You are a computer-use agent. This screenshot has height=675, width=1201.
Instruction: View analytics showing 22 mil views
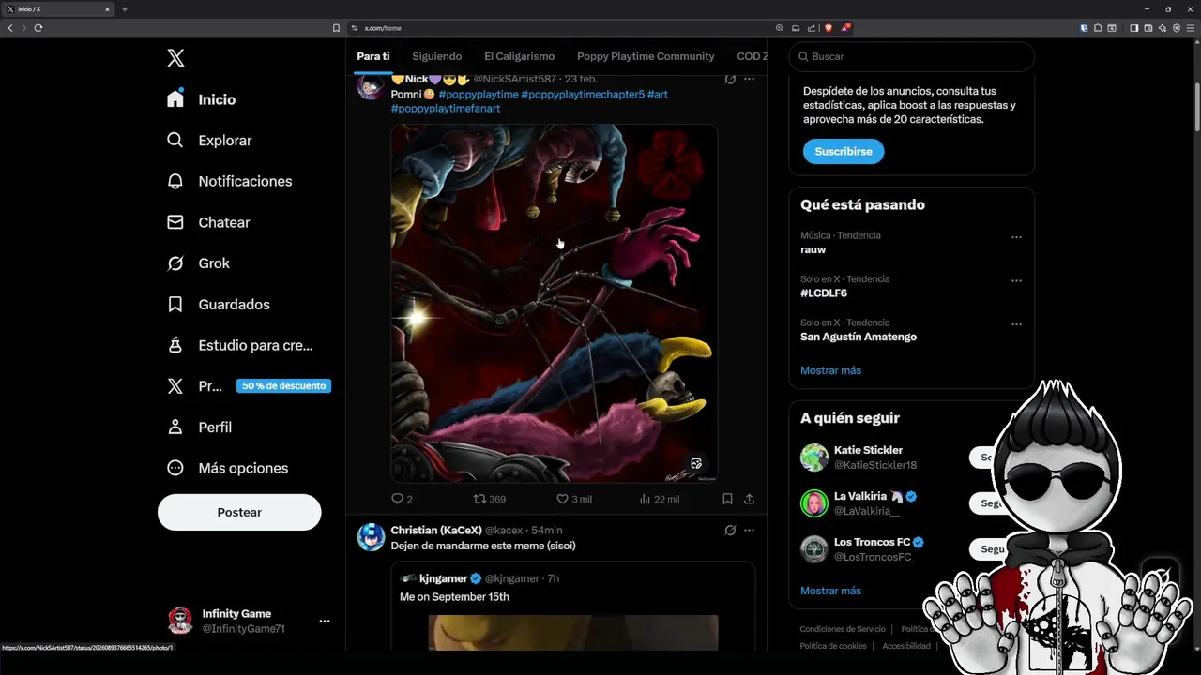(659, 499)
